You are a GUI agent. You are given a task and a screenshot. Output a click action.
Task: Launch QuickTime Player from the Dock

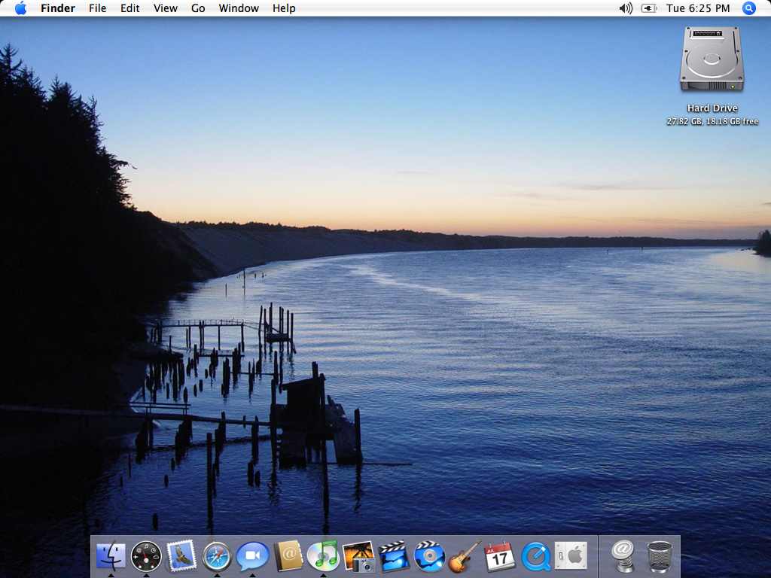click(535, 557)
